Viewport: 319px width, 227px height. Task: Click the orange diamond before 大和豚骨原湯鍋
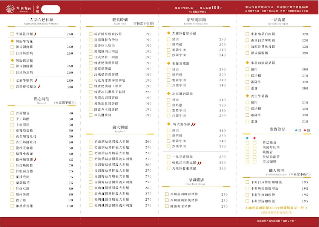click(x=169, y=33)
